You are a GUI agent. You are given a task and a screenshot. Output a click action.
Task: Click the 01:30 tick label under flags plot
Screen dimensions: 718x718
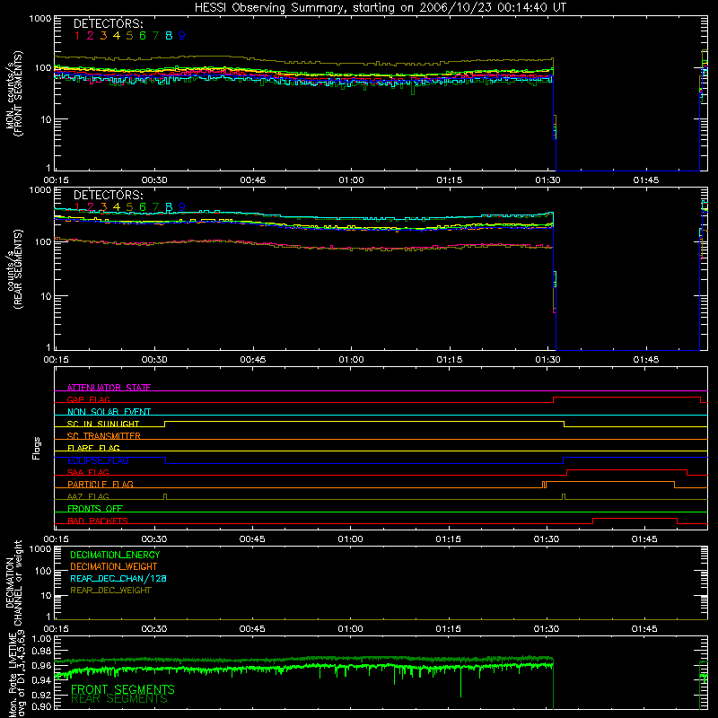(547, 539)
